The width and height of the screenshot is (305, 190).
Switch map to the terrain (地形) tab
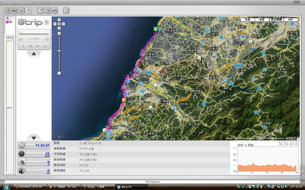[x=291, y=20]
